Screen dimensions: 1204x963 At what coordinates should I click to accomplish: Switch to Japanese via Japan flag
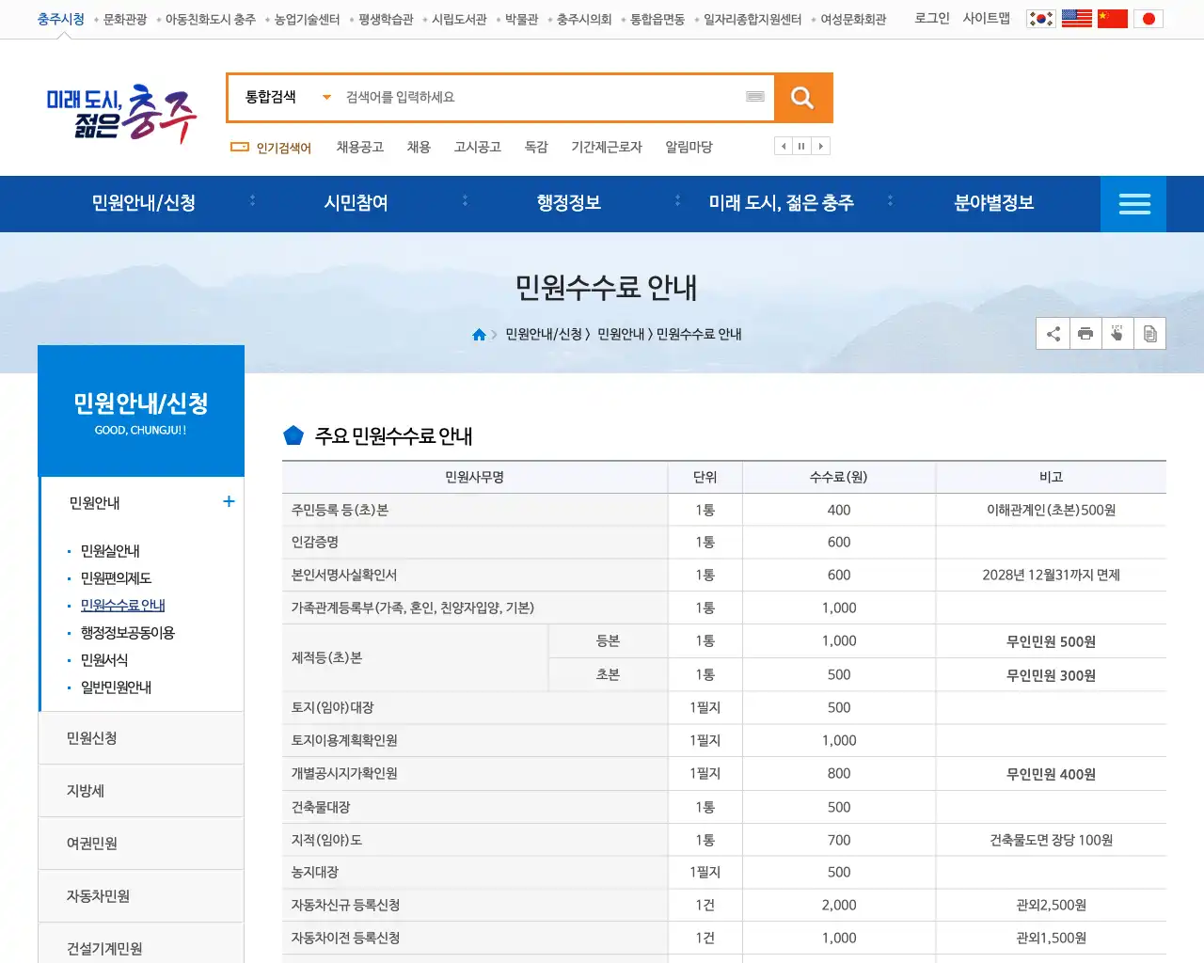point(1149,19)
